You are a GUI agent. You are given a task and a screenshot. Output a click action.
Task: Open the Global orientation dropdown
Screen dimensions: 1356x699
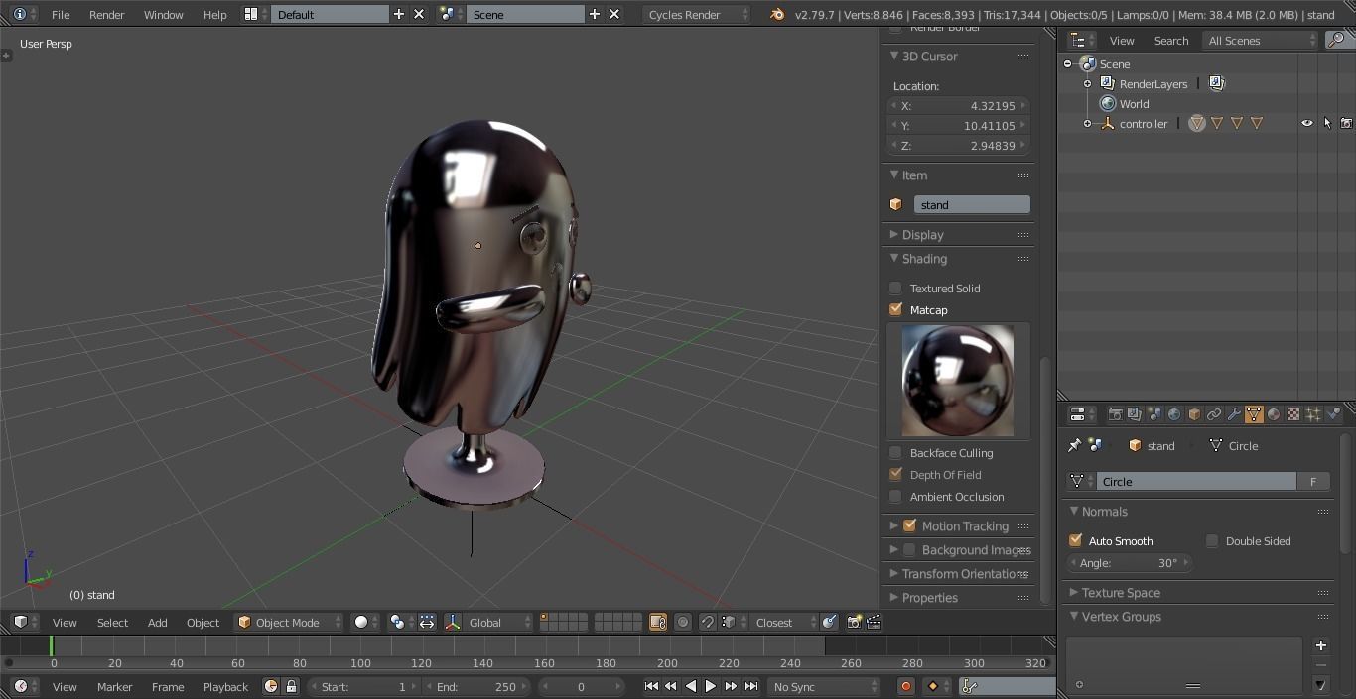coord(499,623)
